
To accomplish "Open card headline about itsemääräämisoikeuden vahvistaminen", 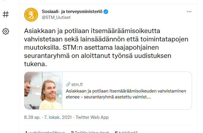I will pyautogui.click(x=126, y=94).
